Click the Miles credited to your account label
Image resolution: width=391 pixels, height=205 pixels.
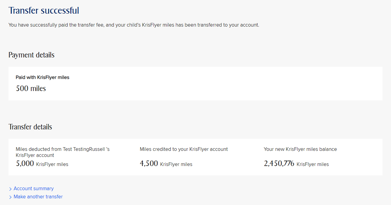click(x=184, y=149)
